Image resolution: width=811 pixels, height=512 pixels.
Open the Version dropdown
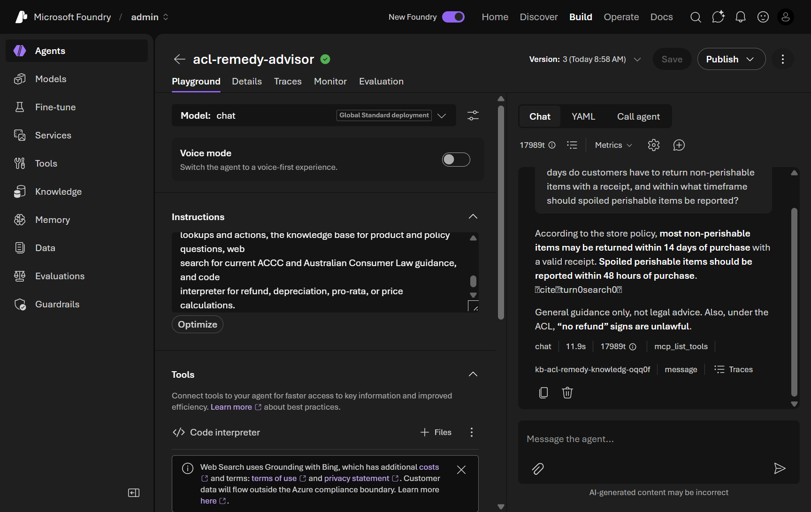pos(585,59)
